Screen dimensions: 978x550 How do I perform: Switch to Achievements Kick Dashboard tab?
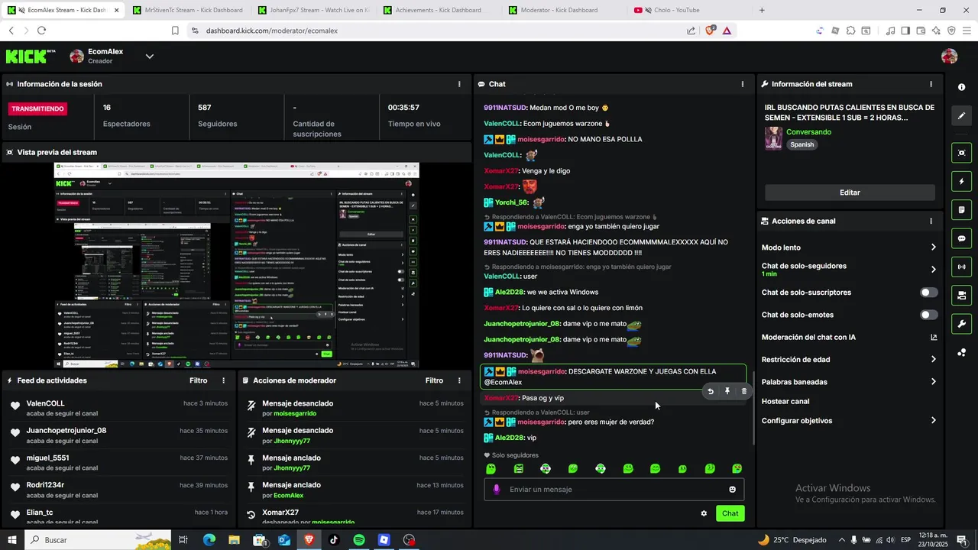click(x=439, y=10)
